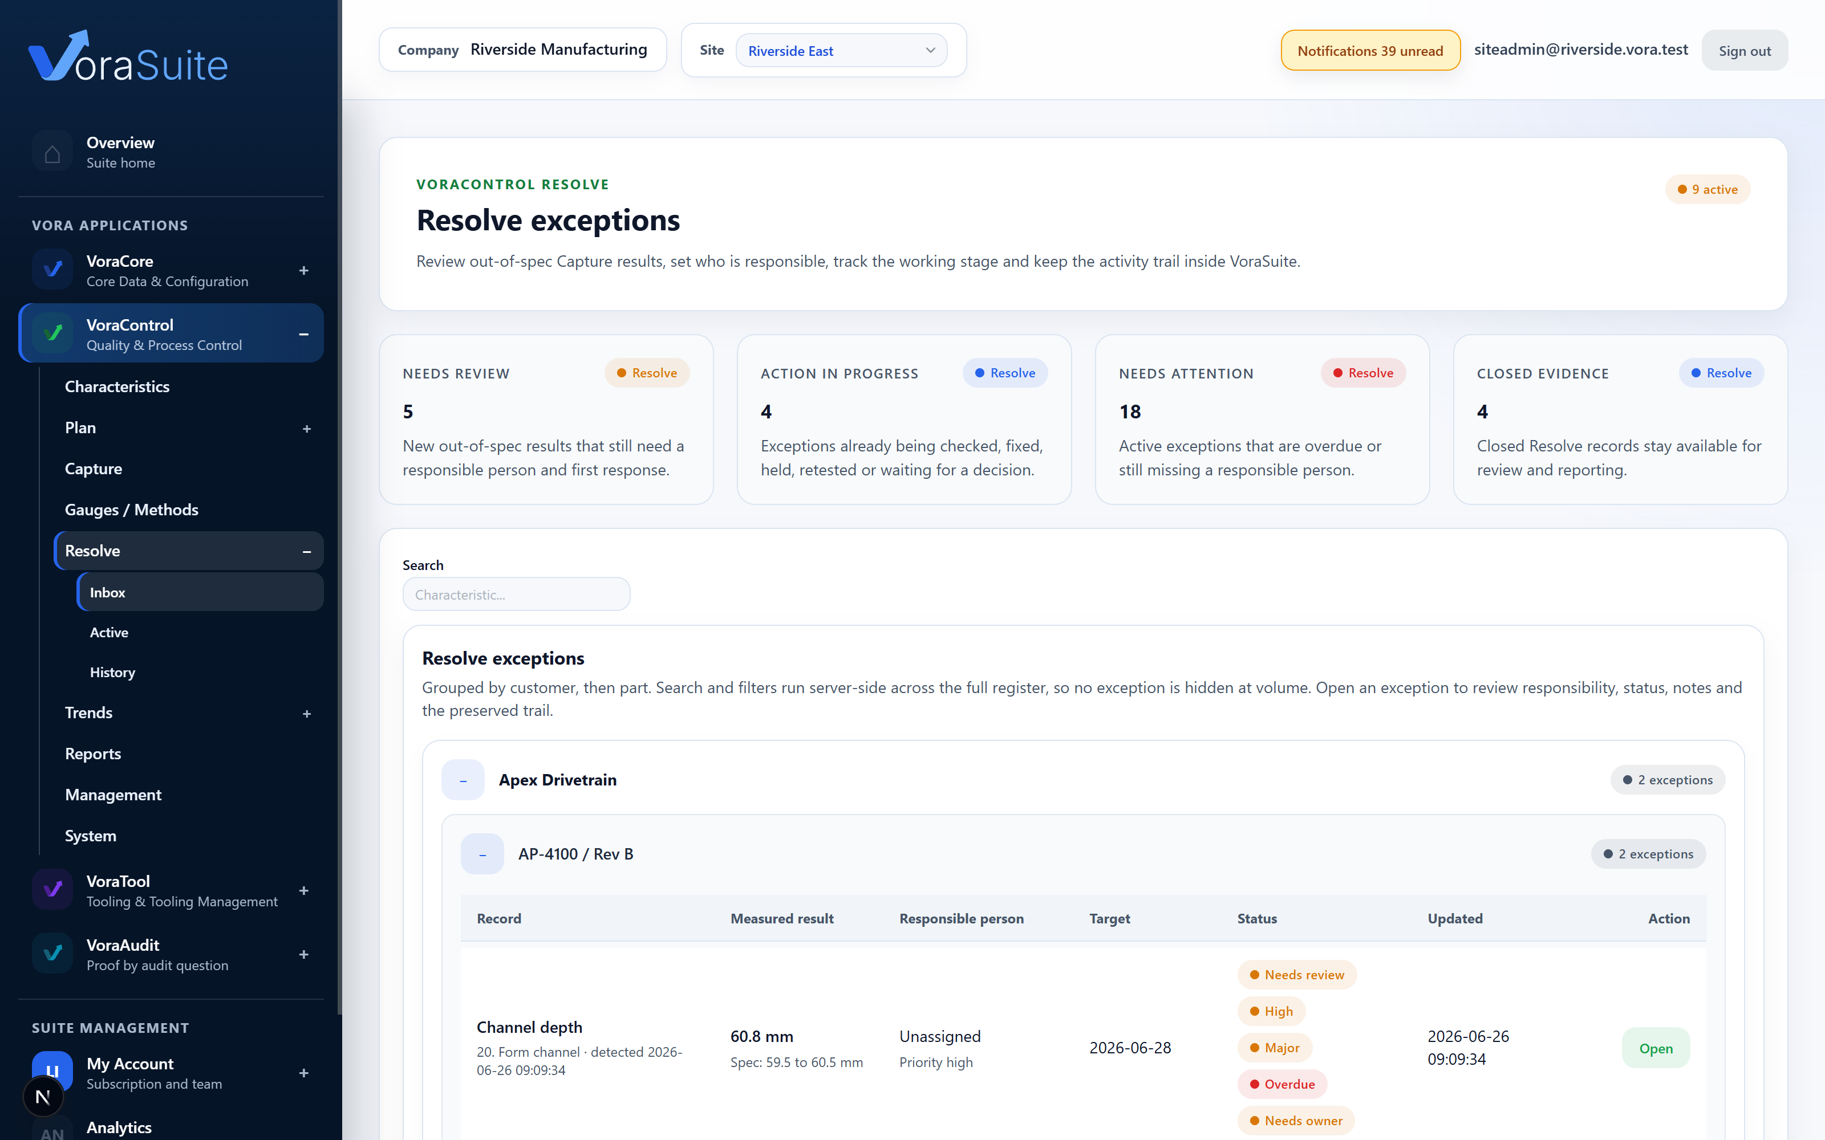Click the Record column header
This screenshot has height=1140, width=1825.
tap(498, 918)
